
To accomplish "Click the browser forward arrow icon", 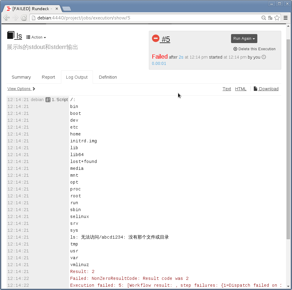I will pyautogui.click(x=15, y=18).
